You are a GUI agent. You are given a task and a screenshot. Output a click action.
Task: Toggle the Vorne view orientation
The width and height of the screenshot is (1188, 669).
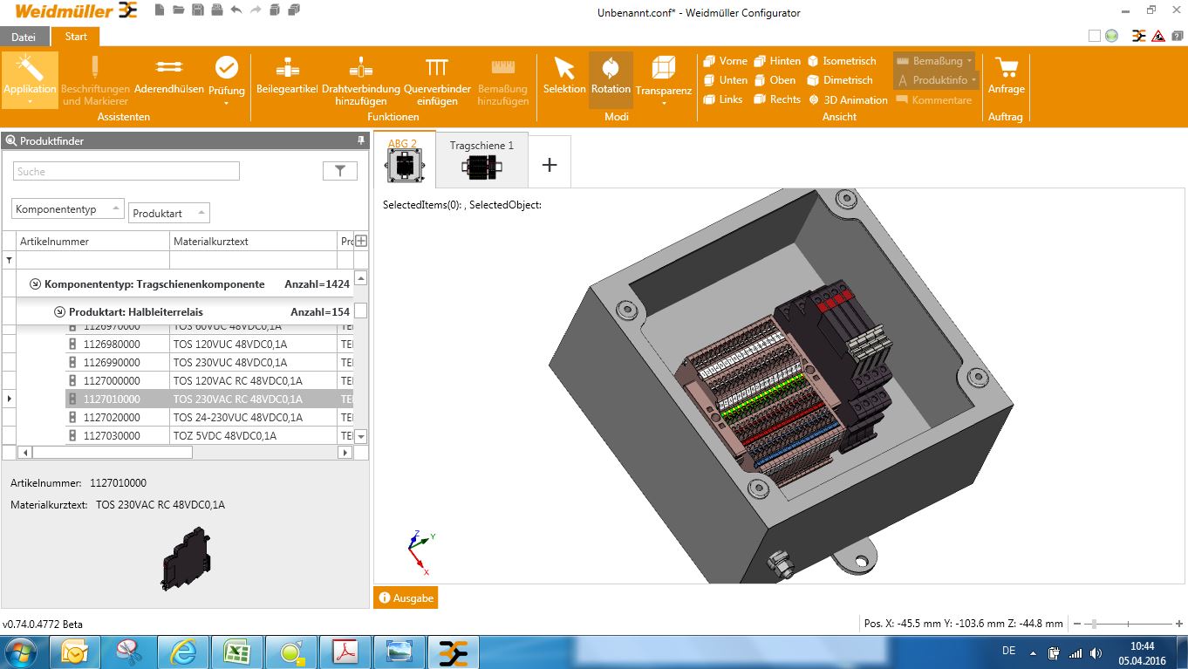tap(725, 61)
